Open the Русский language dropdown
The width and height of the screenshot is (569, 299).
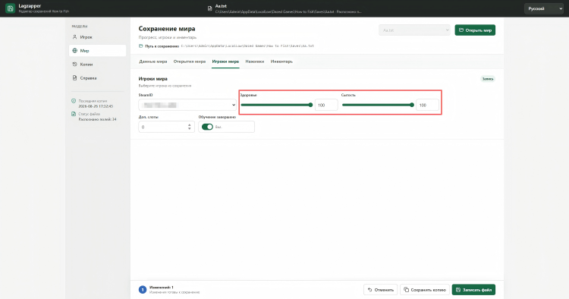544,8
